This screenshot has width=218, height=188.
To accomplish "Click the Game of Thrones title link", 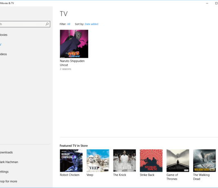I will 172,177.
